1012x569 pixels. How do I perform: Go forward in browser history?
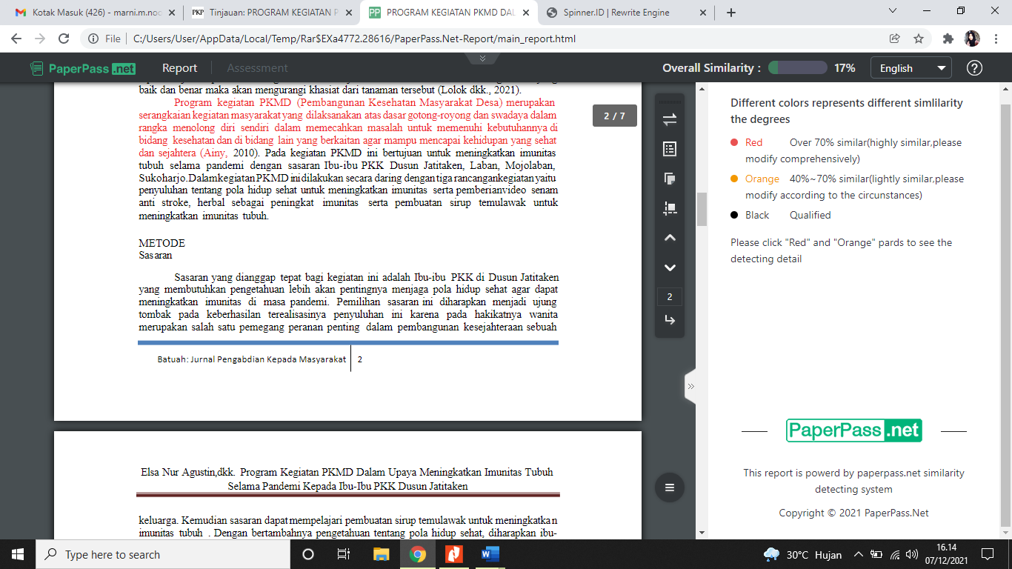[40, 39]
